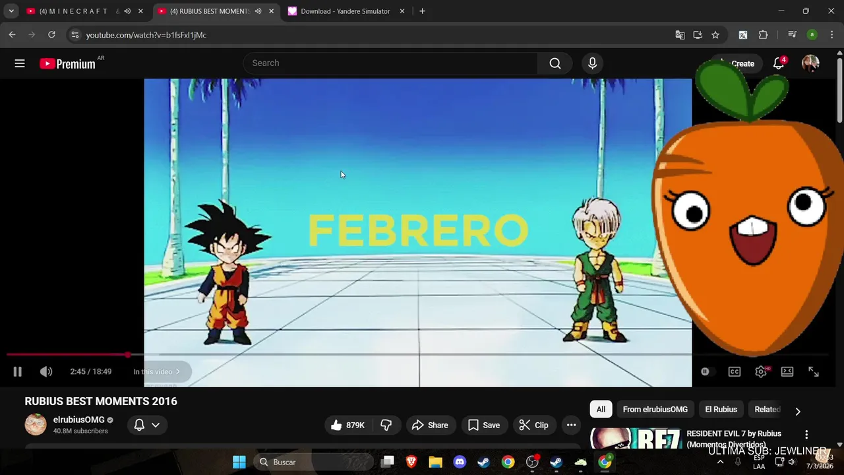
Task: Reload the page
Action: click(x=51, y=35)
